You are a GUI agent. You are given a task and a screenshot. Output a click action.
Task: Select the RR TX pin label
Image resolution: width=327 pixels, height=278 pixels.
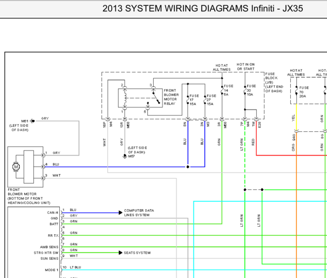coord(53,236)
